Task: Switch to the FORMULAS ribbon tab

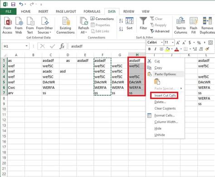Action: point(92,11)
